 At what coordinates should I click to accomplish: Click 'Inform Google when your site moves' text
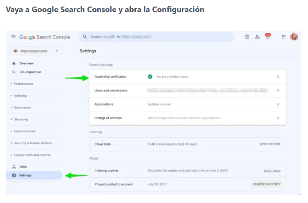(184, 118)
